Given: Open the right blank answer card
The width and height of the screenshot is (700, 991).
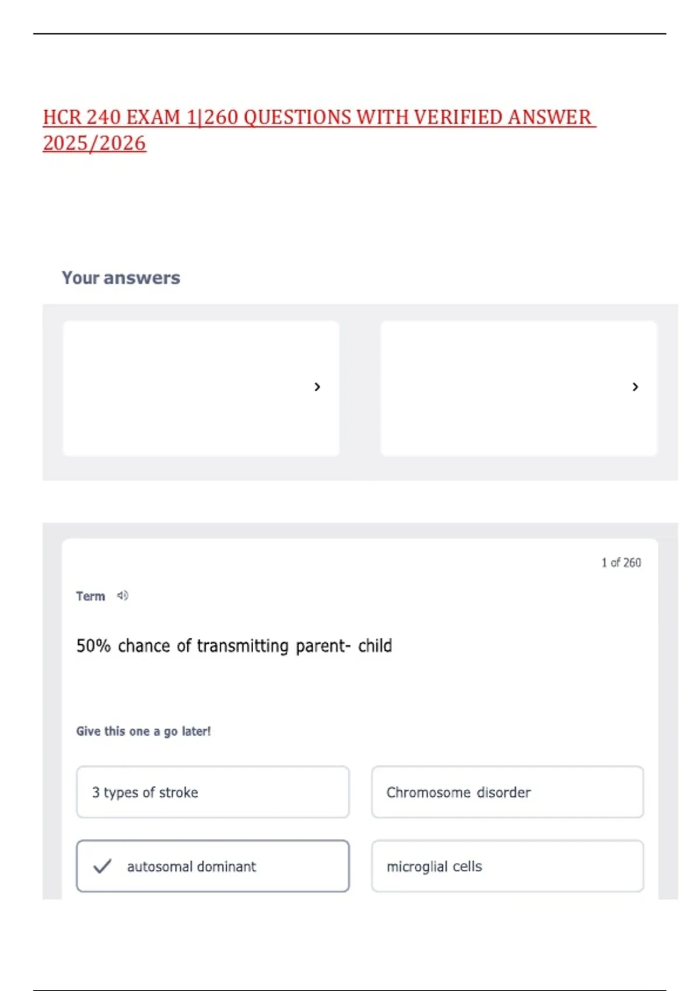Looking at the screenshot, I should point(519,388).
